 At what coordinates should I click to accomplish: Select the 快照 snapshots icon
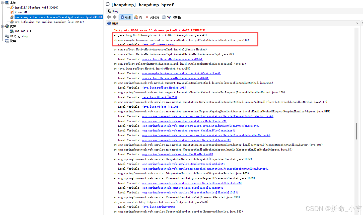click(x=7, y=41)
